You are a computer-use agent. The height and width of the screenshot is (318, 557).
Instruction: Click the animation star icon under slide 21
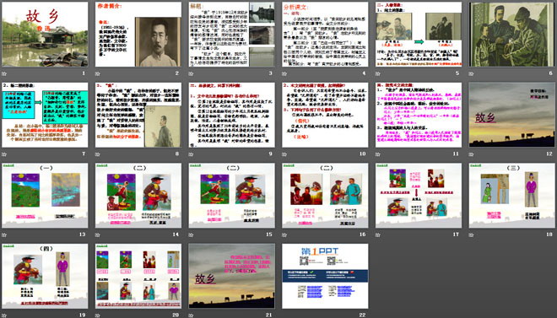click(x=191, y=315)
